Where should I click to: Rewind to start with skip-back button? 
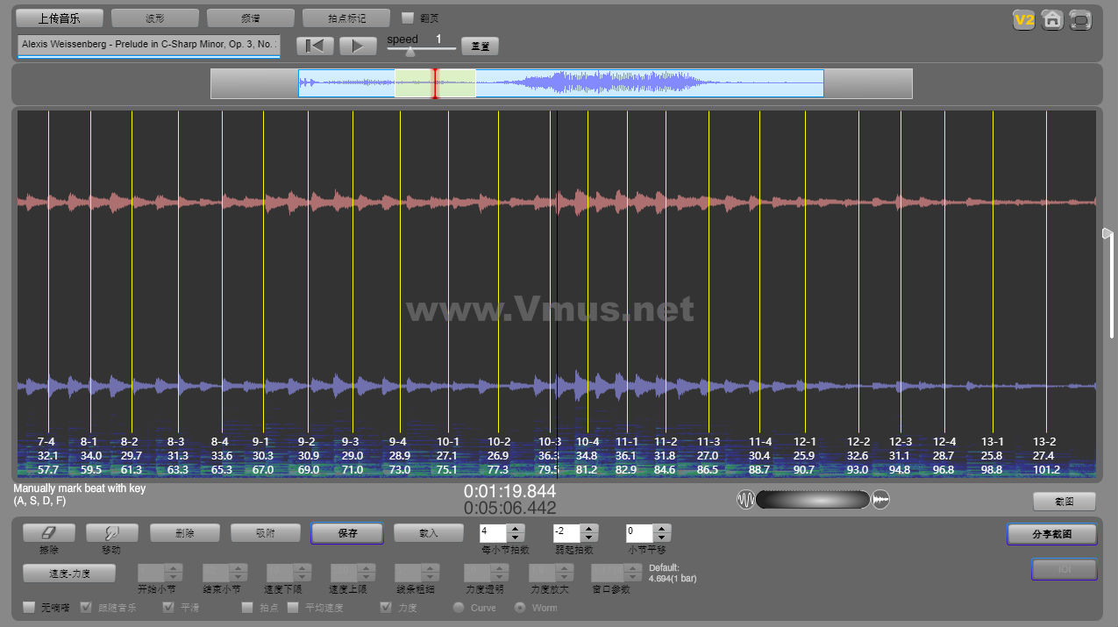coord(315,46)
